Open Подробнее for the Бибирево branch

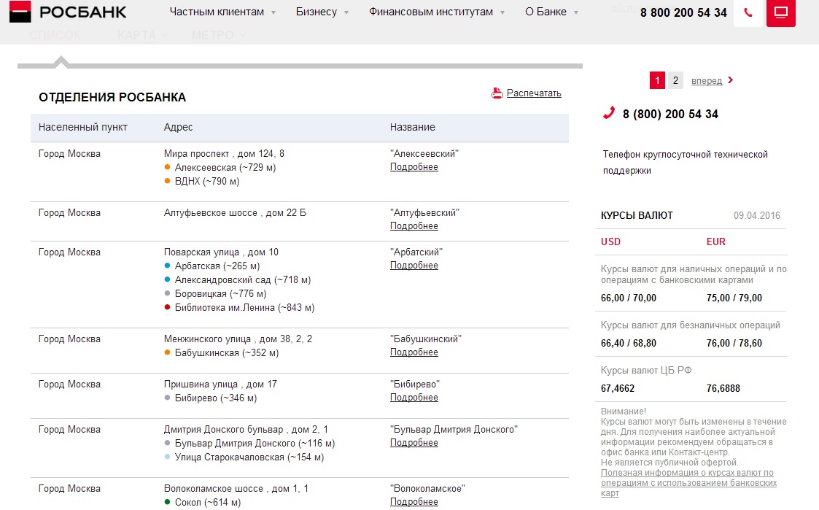tap(414, 398)
